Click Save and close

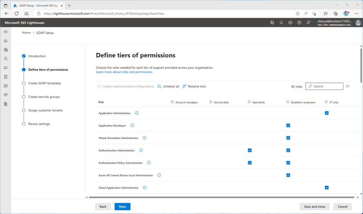315,207
